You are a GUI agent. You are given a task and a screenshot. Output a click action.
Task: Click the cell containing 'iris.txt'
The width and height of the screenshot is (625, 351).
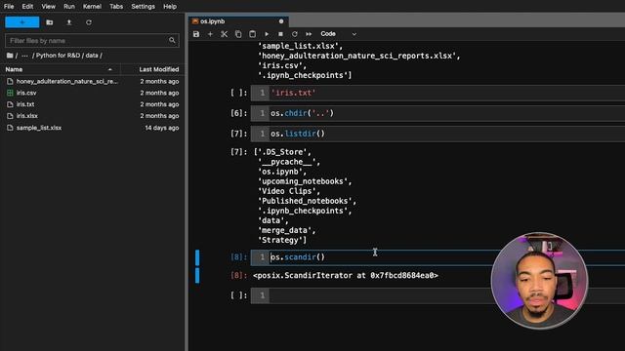(x=437, y=93)
